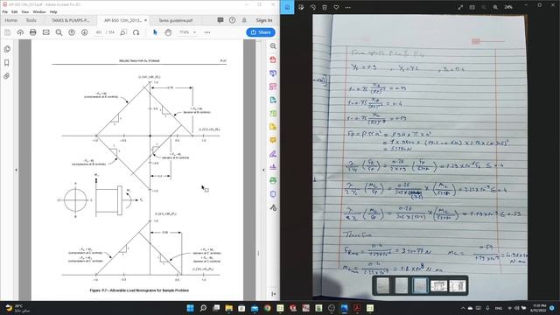Image resolution: width=560 pixels, height=315 pixels.
Task: Open Acrobat help question mark icon
Action: point(232,20)
